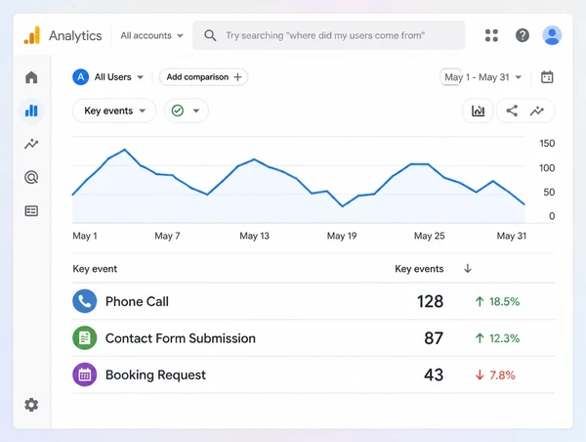Screen dimensions: 586x442
Task: Click the All Users segment badge A
Action: (x=80, y=77)
